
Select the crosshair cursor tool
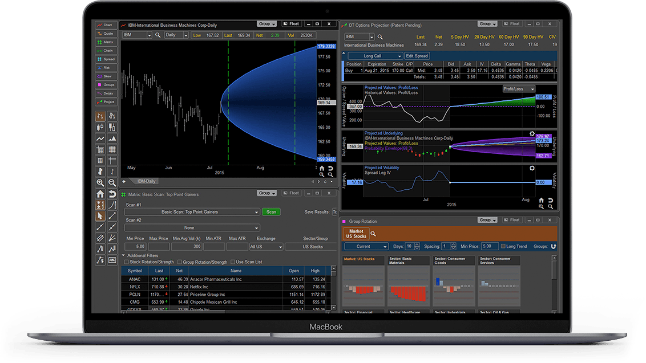(x=112, y=161)
